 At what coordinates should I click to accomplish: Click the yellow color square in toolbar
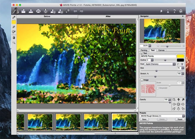[14, 22]
